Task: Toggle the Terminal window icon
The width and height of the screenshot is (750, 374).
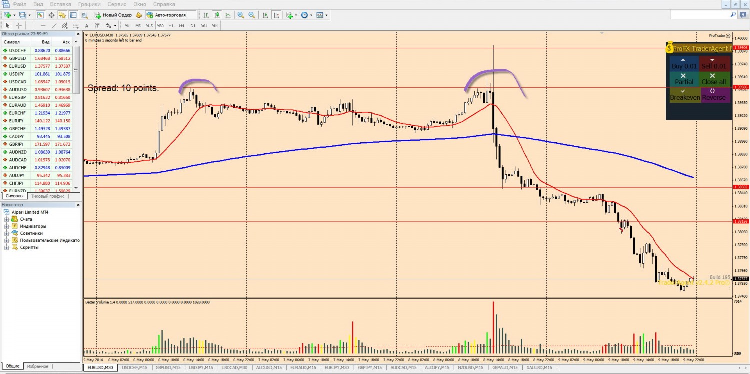Action: [73, 15]
